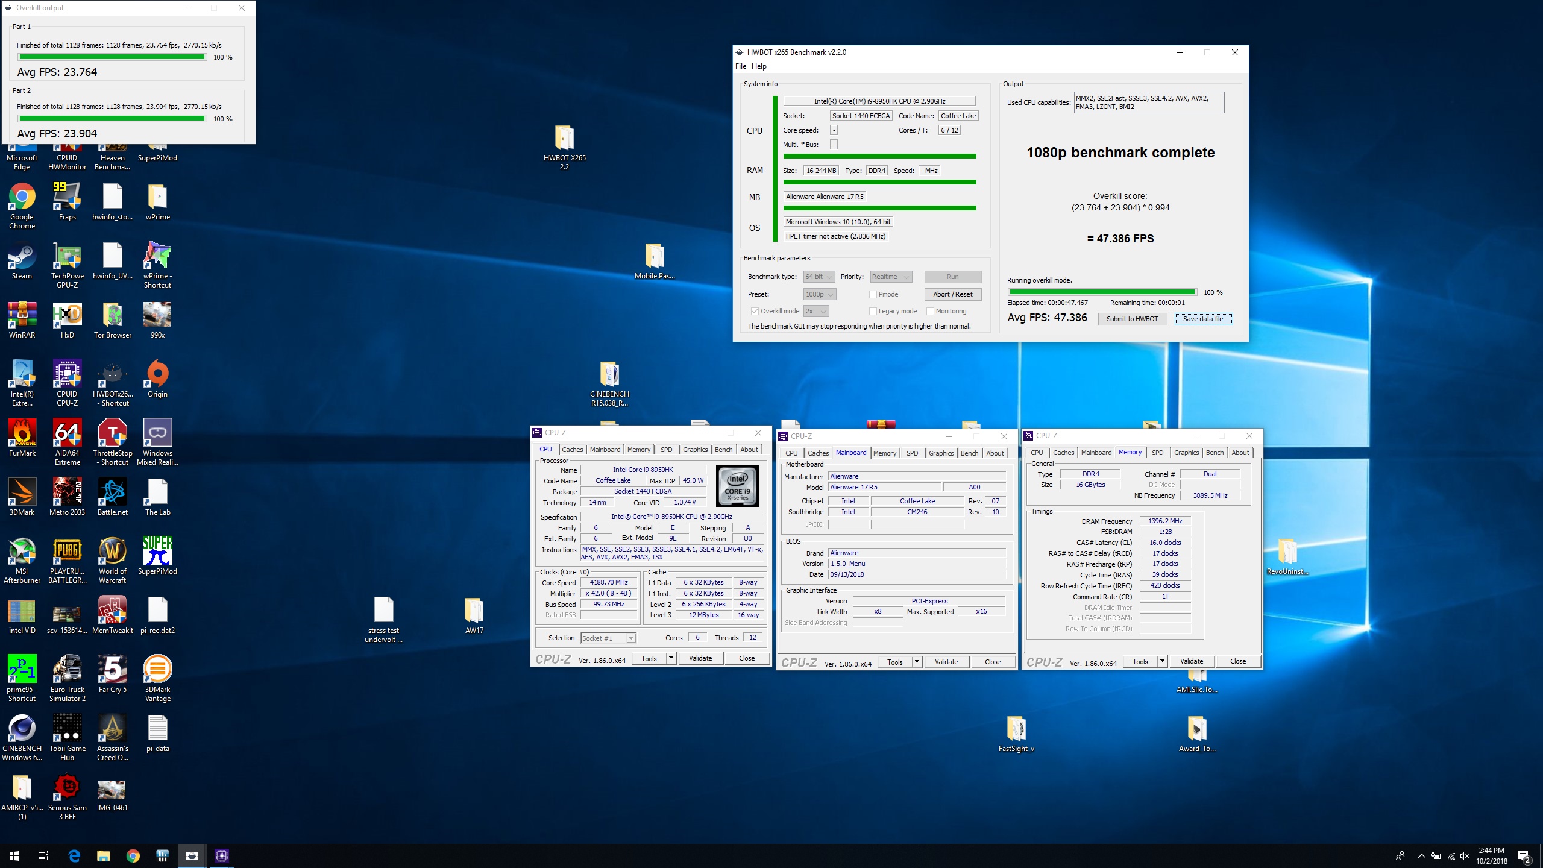Viewport: 1543px width, 868px height.
Task: Expand Tools arrow in CPU-Z CPU window
Action: coord(671,658)
